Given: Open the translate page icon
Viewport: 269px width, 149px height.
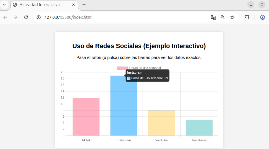Looking at the screenshot, I should tap(213, 17).
